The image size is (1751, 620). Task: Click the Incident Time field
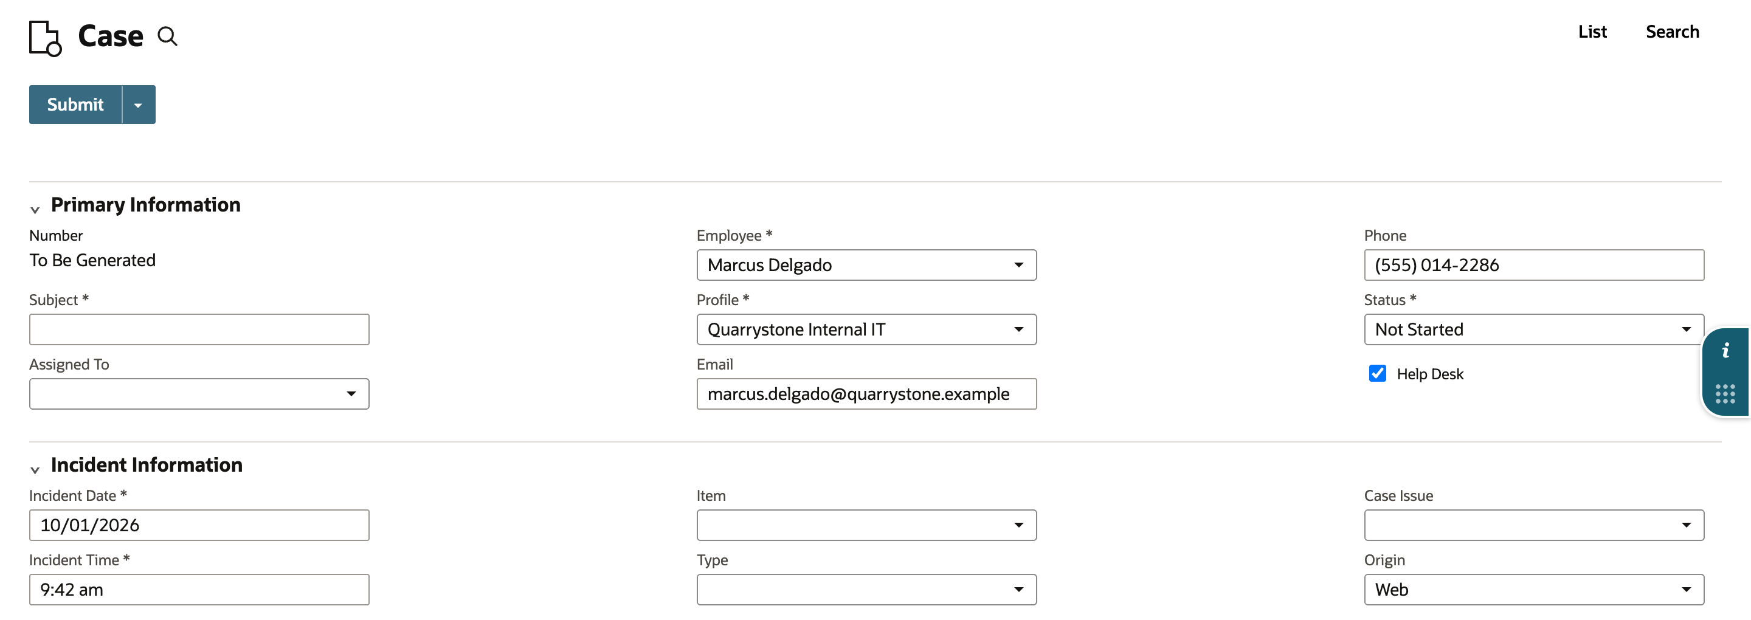coord(199,590)
